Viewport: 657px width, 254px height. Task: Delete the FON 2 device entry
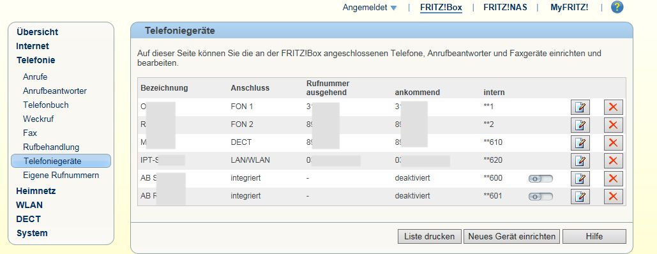[613, 125]
